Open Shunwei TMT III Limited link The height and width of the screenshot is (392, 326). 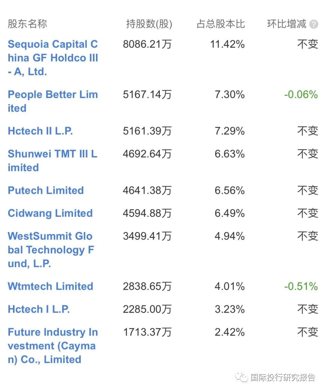point(53,161)
